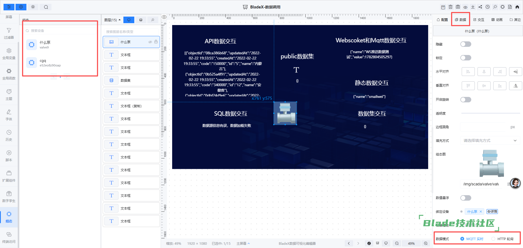523x248 pixels.
Task: Click the 详情 button next to bound device
Action: point(492,212)
